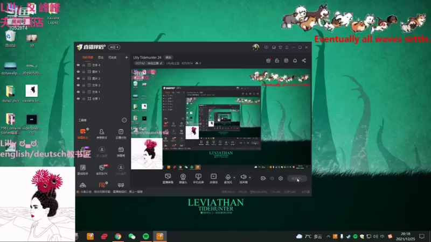The height and width of the screenshot is (242, 431).
Task: Hide the 图片 2 layer
Action: (x=78, y=79)
